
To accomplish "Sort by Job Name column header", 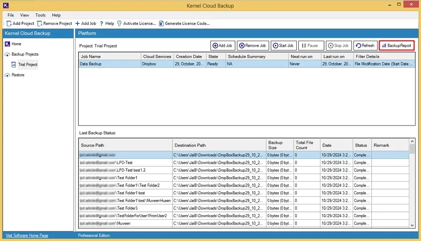I will pos(110,57).
